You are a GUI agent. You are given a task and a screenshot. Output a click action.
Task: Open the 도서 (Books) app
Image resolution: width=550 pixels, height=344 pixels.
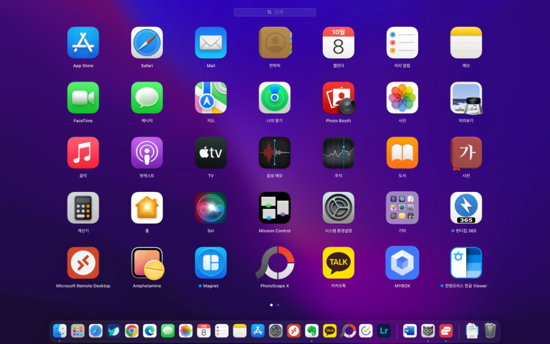(403, 153)
